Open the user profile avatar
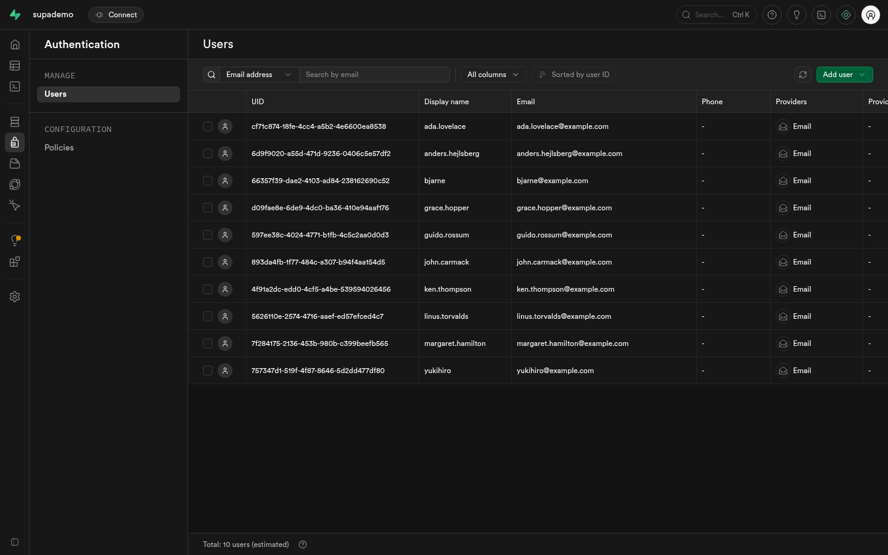The height and width of the screenshot is (555, 888). pos(871,15)
